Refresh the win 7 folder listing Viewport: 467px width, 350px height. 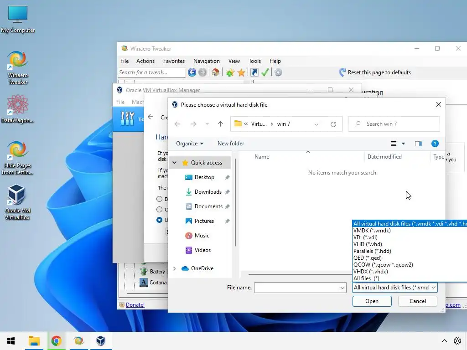[x=333, y=124]
